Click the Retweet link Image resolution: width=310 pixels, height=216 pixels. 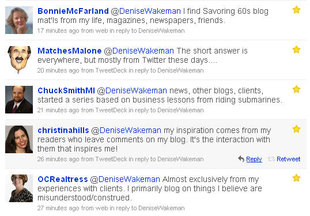point(288,159)
